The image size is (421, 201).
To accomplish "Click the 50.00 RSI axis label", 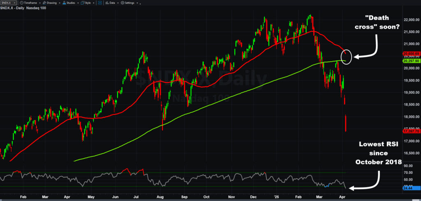I will click(409, 180).
